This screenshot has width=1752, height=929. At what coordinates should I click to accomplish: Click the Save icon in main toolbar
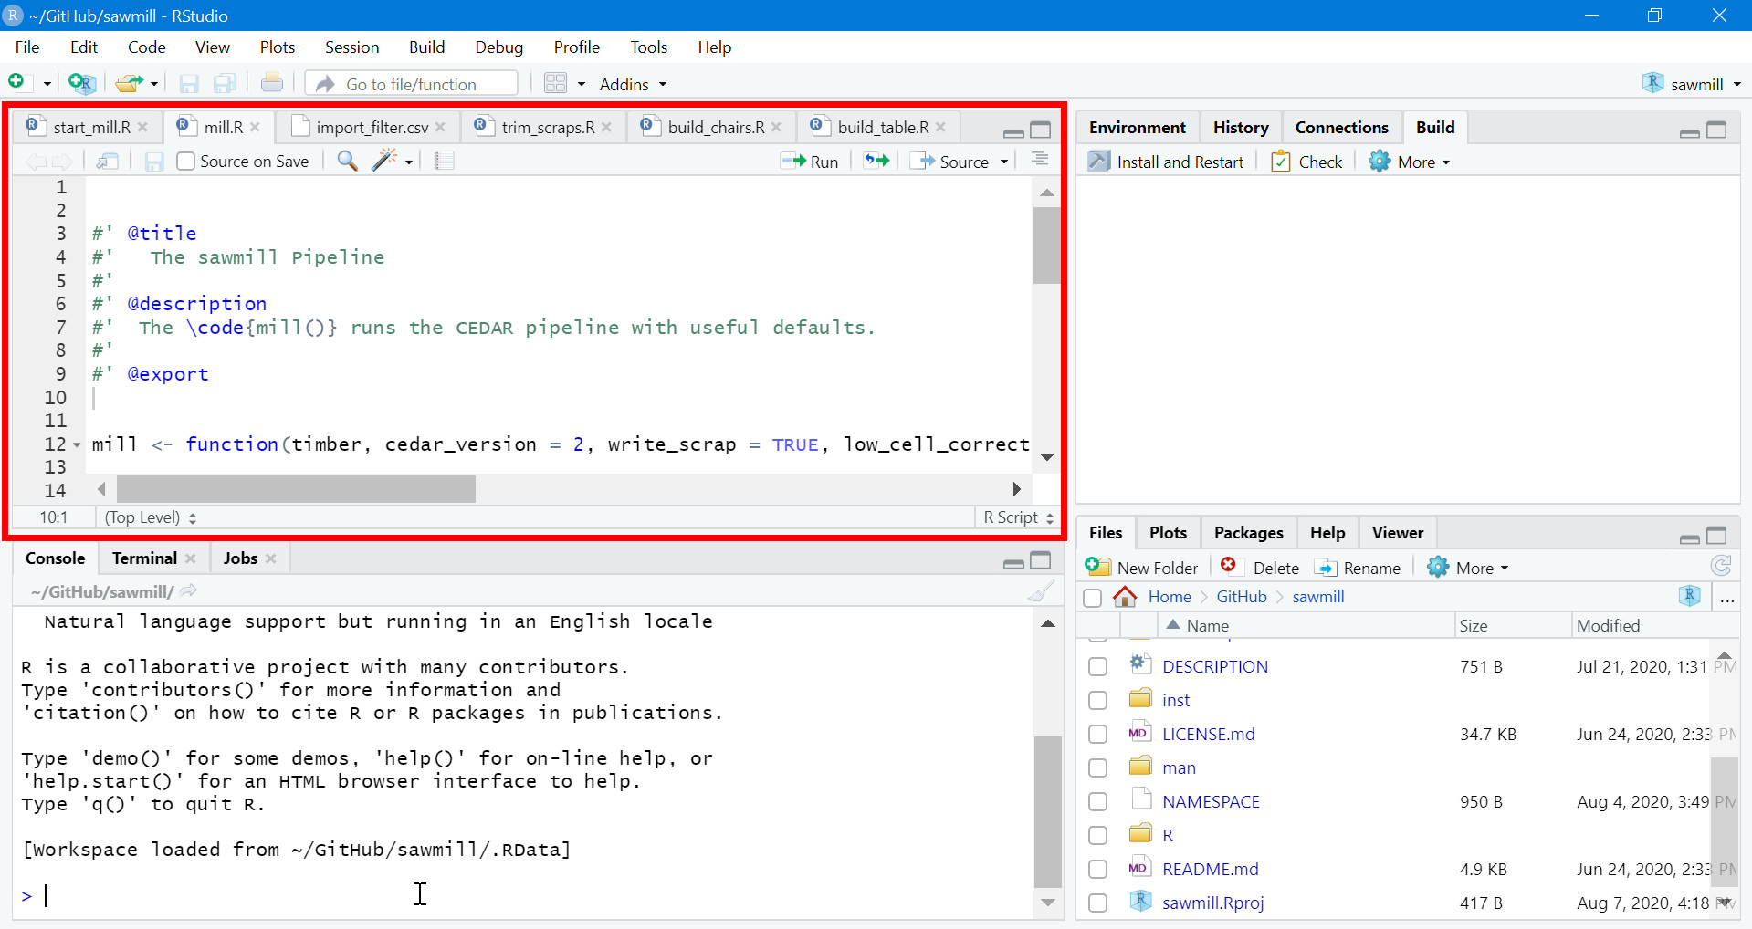(x=189, y=84)
